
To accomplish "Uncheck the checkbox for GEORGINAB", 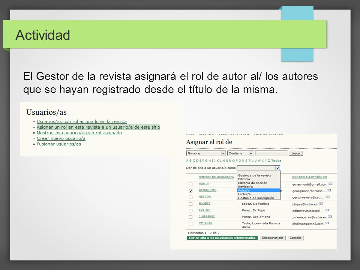I will tap(190, 191).
